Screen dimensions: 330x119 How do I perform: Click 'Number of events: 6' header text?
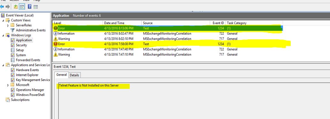[x=87, y=16]
